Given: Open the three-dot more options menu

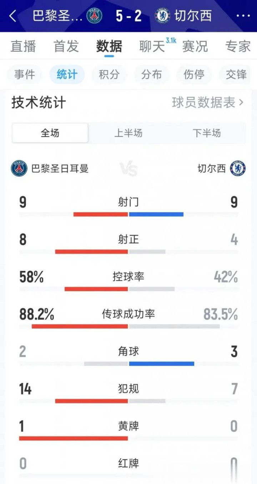Looking at the screenshot, I should [x=243, y=16].
